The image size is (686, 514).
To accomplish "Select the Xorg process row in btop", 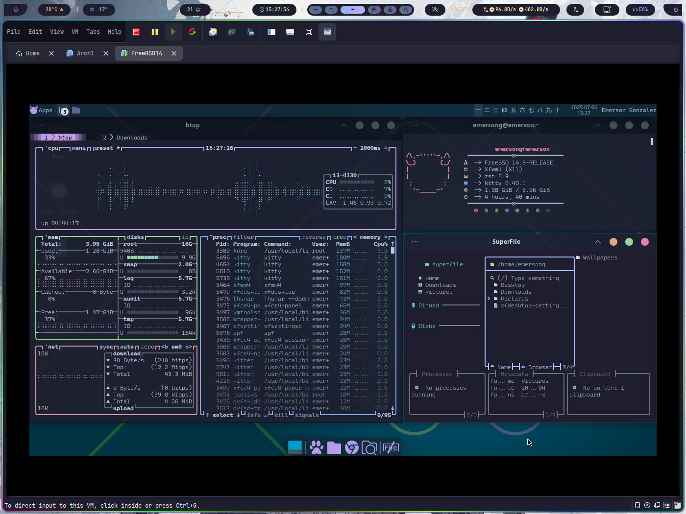I will pos(301,251).
